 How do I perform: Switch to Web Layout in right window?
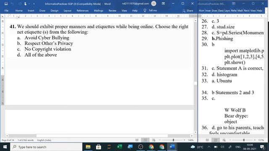coord(224,140)
